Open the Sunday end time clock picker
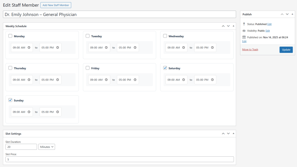 [58, 112]
